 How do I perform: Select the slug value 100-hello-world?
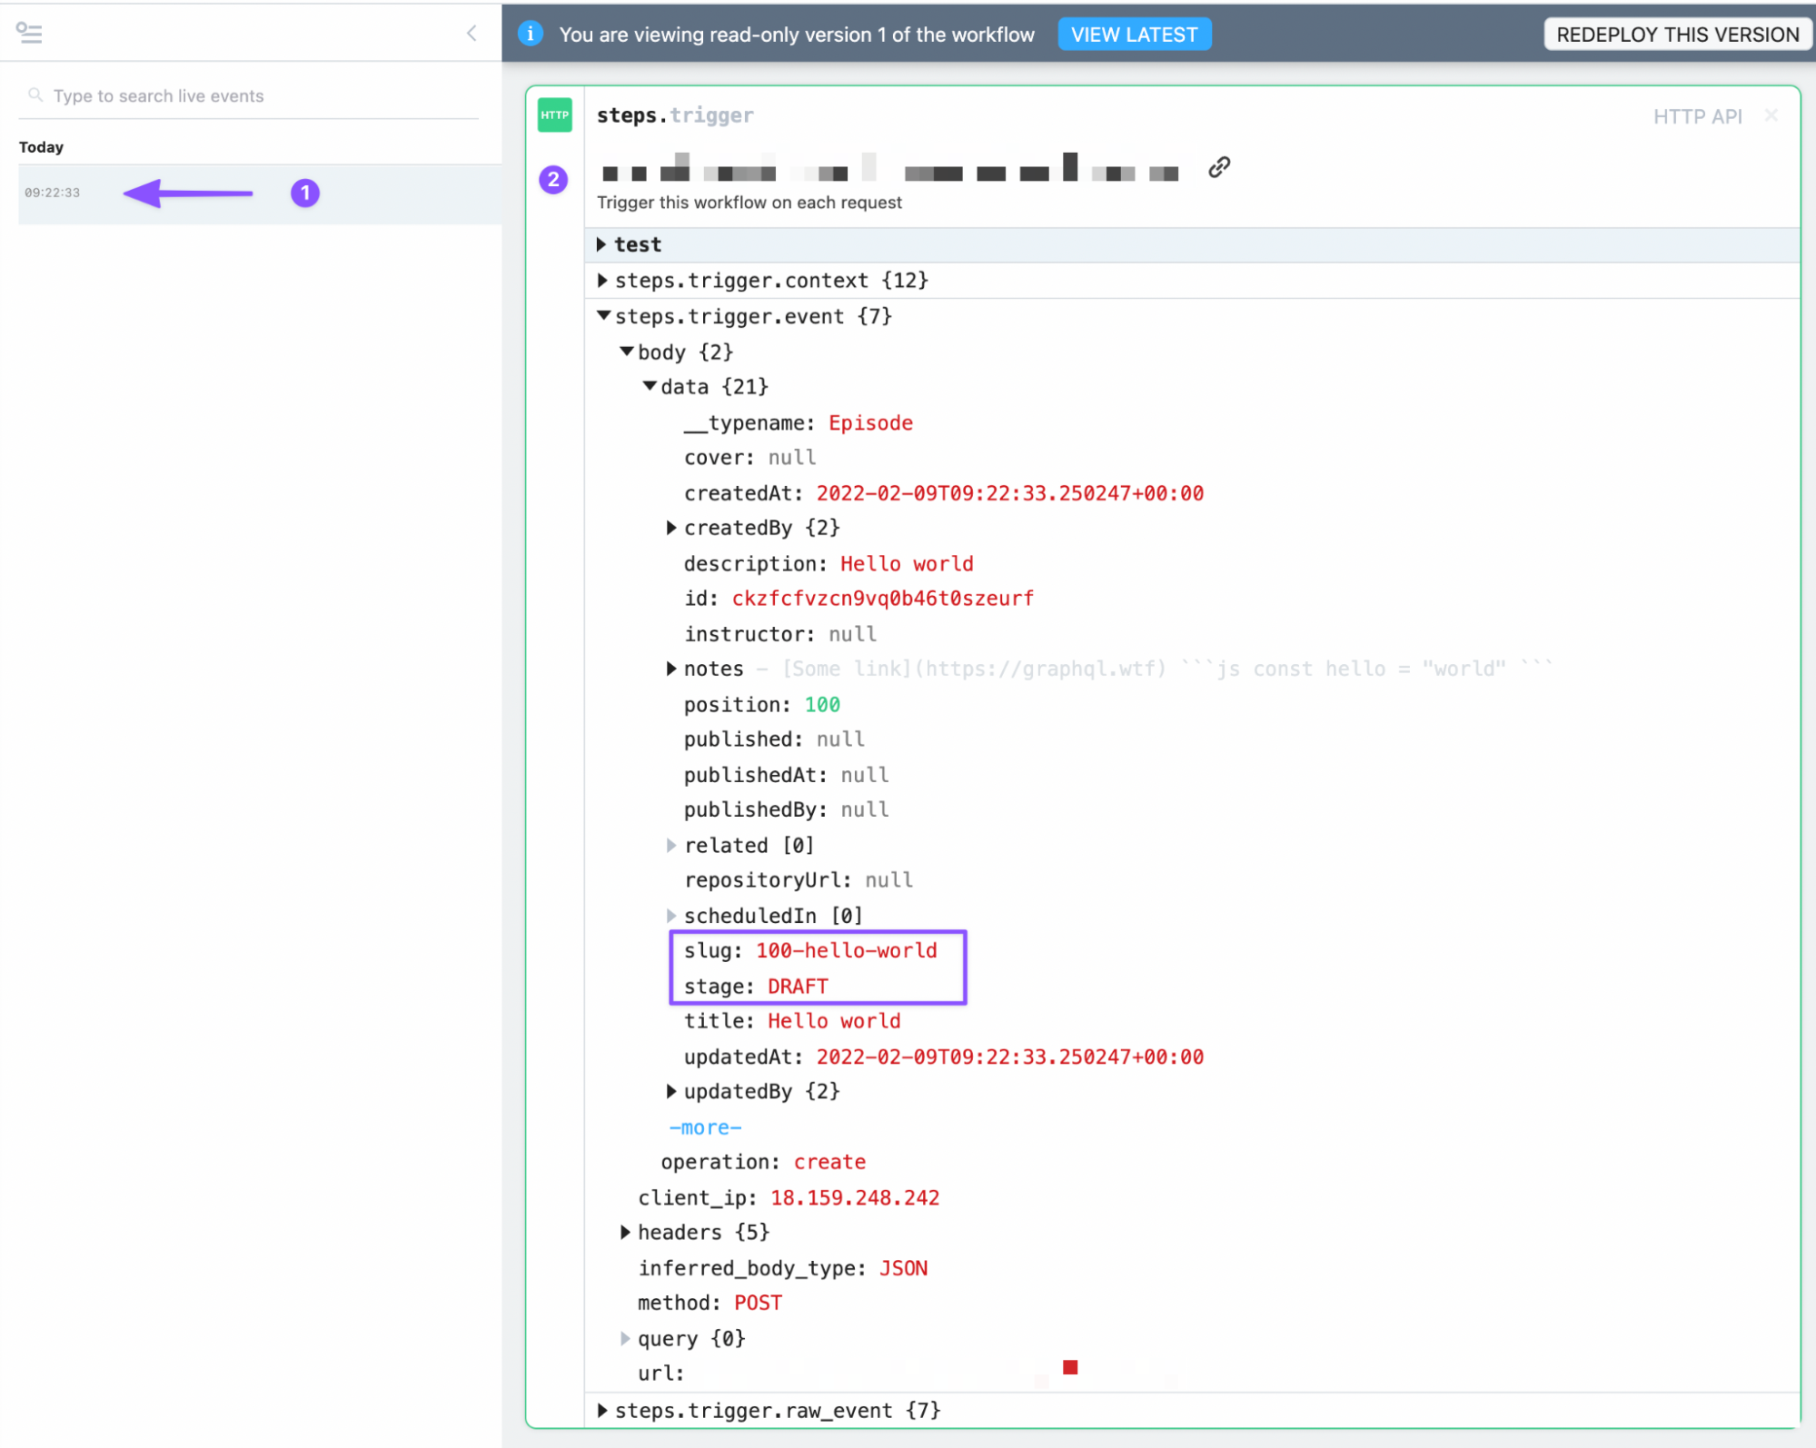(846, 950)
